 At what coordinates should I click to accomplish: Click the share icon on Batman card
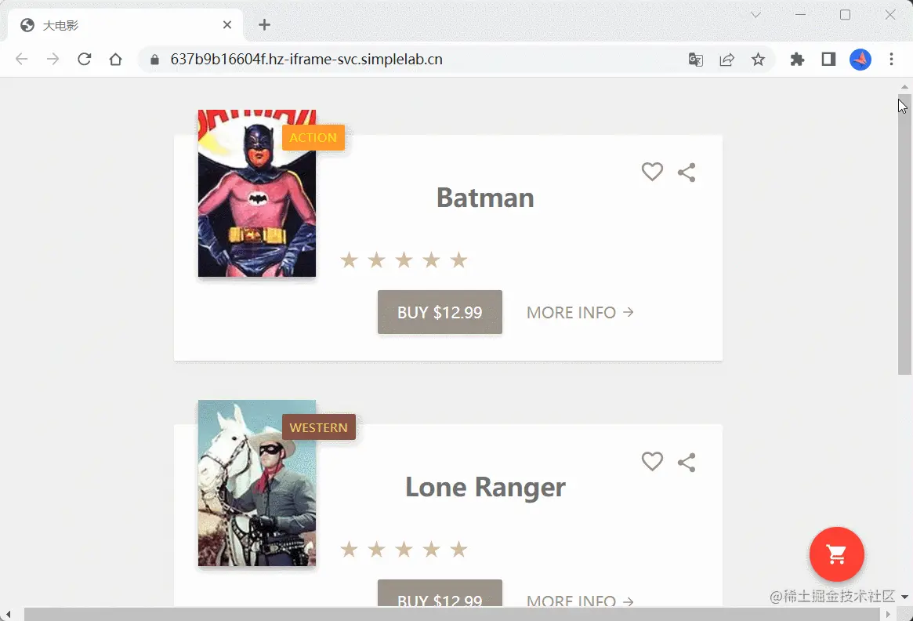coord(687,172)
